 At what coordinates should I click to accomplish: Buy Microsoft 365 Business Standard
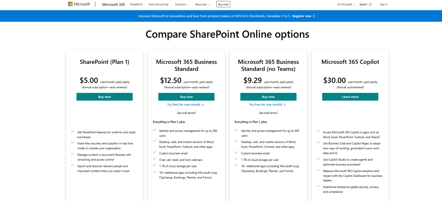pos(186,97)
